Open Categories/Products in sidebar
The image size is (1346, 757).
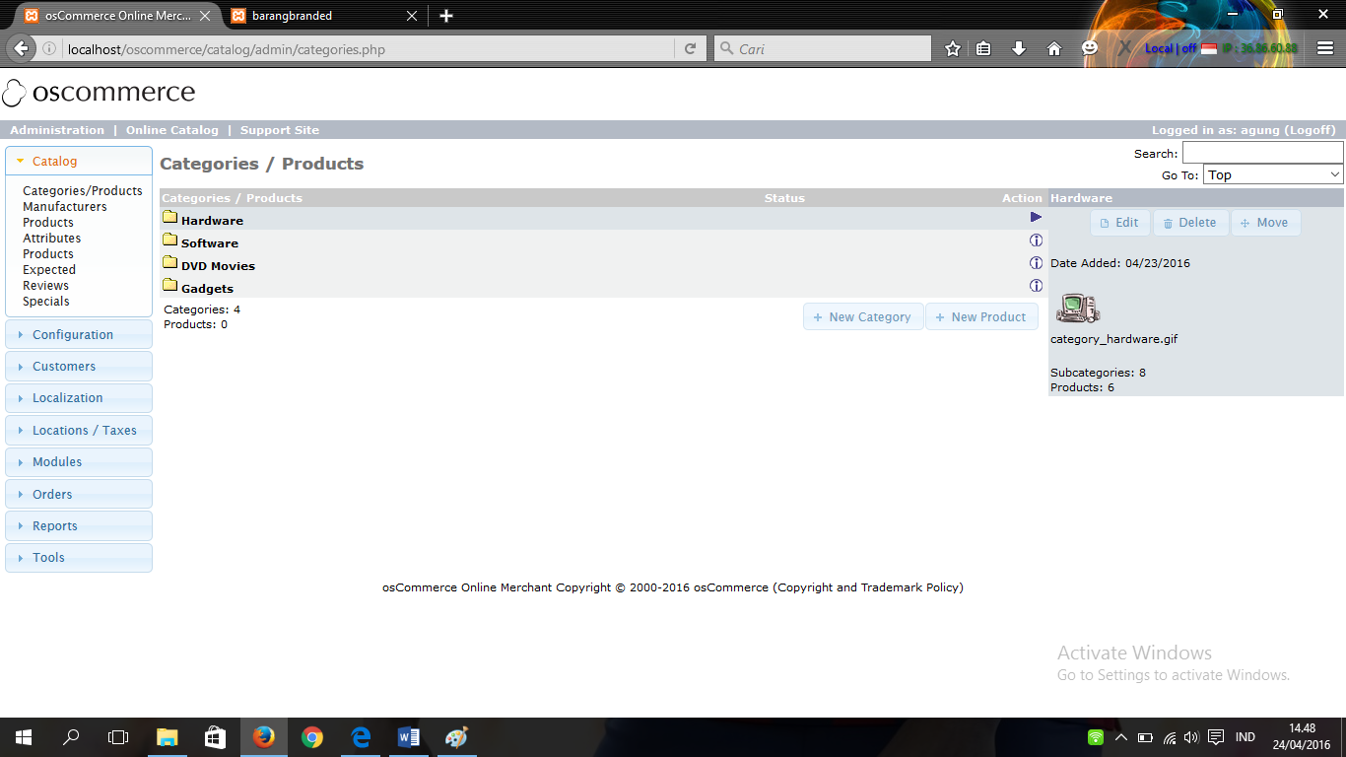pos(83,191)
